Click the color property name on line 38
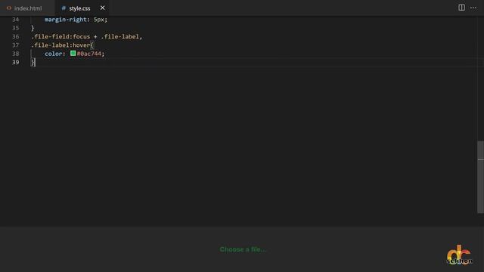 pos(54,54)
